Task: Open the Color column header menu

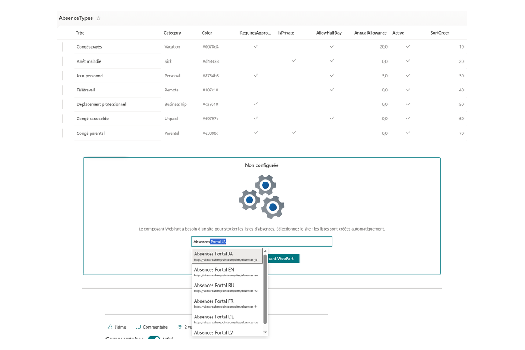Action: (x=207, y=33)
